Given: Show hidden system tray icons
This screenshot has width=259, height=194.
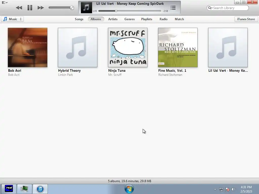Looking at the screenshot, I should pos(215,189).
